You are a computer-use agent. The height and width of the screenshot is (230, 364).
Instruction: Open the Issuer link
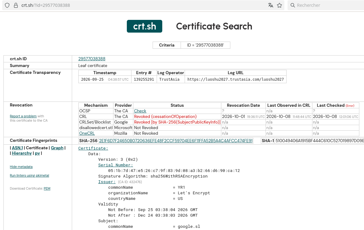click(107, 182)
